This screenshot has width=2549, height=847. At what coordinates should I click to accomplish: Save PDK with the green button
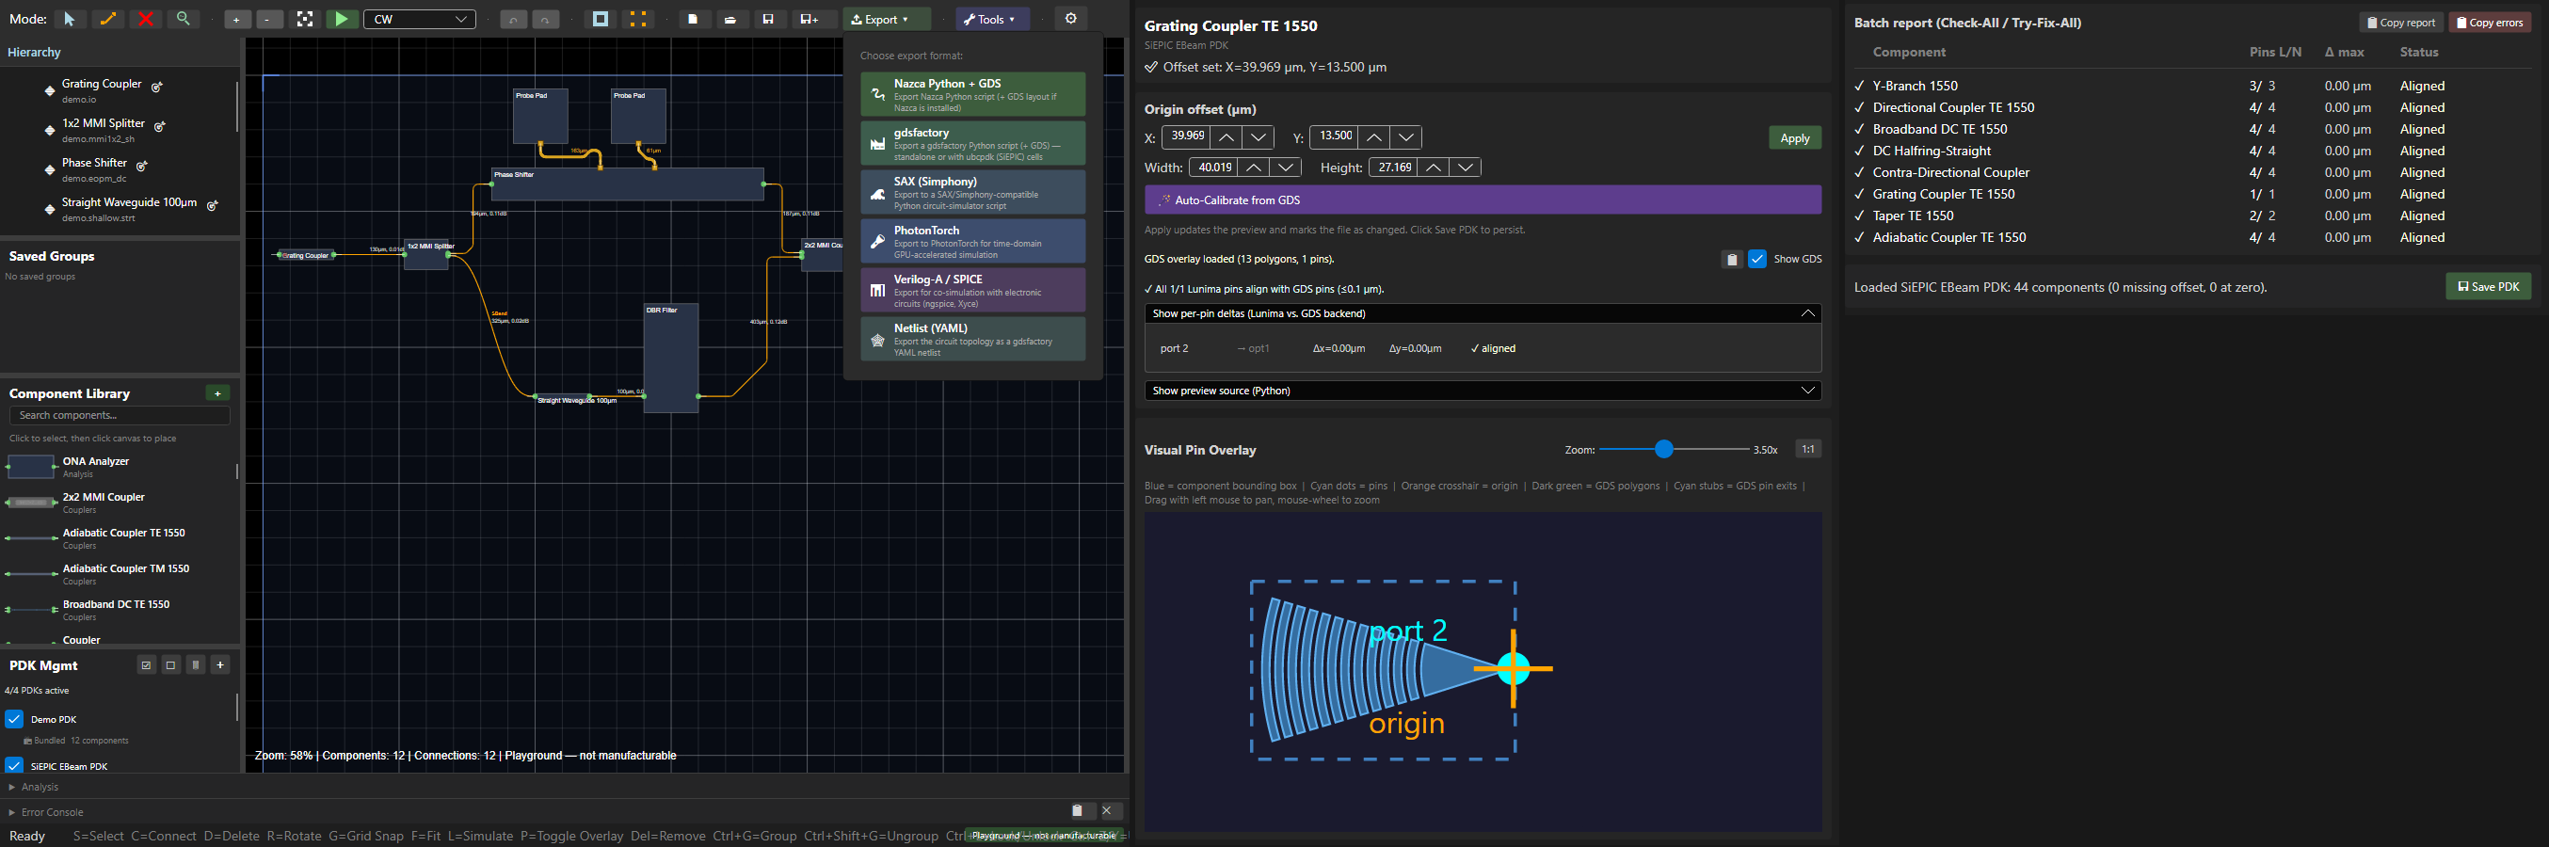(2489, 287)
